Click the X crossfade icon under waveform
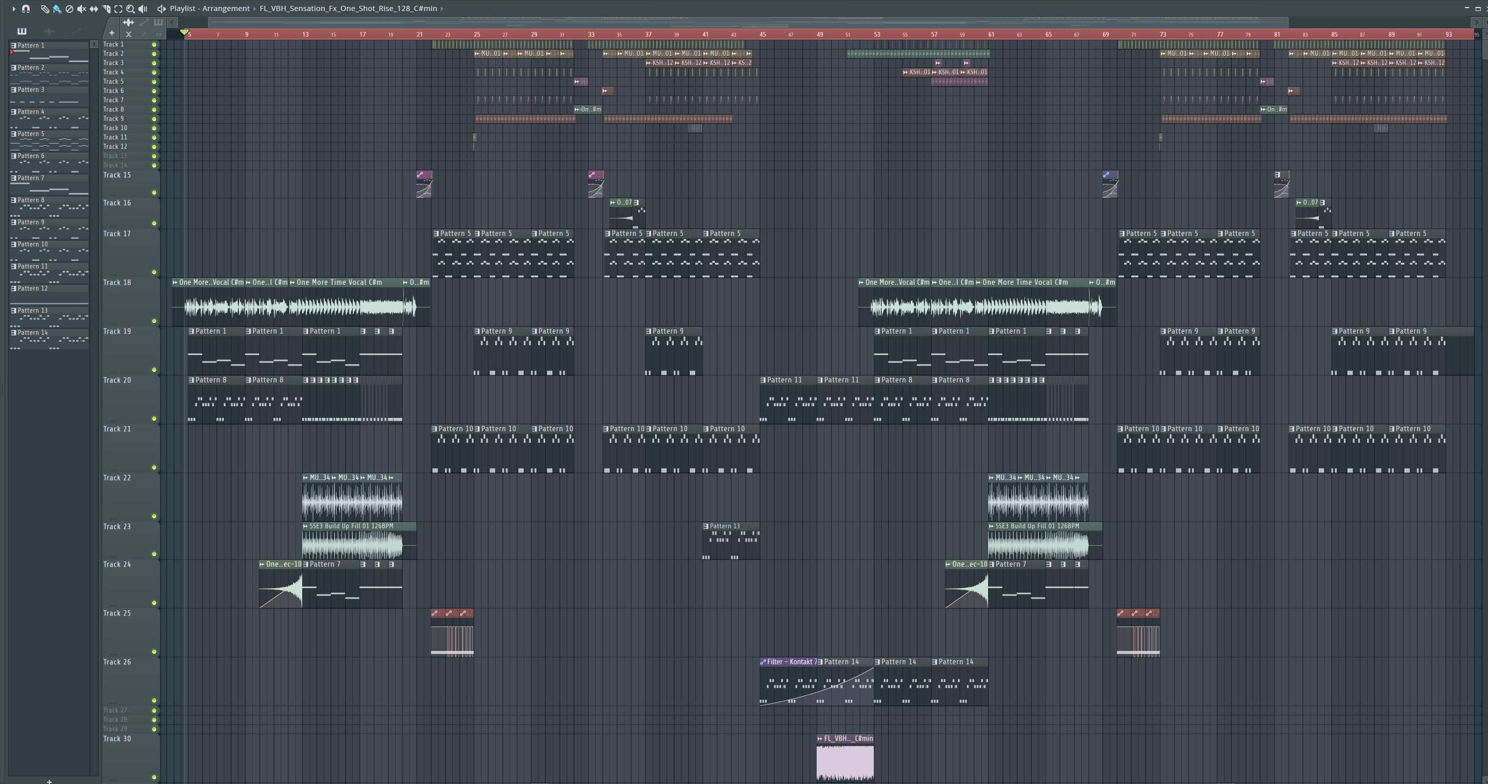Viewport: 1488px width, 784px height. [128, 34]
